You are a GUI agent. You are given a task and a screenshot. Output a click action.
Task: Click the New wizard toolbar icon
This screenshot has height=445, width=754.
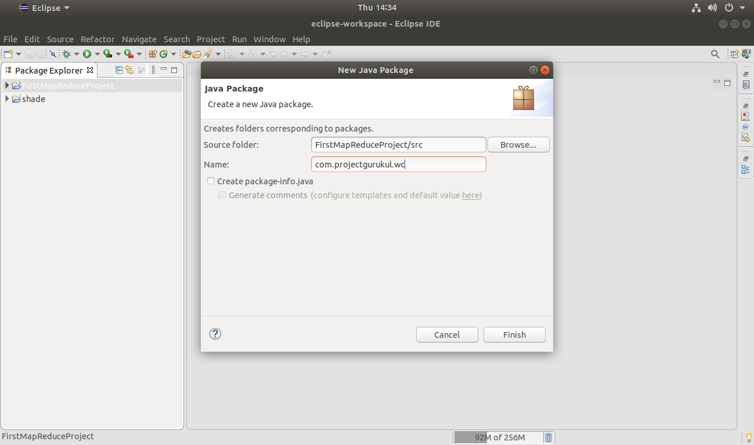tap(8, 54)
